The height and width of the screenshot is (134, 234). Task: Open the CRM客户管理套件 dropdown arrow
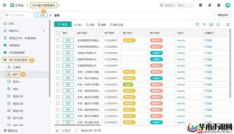pos(59,5)
